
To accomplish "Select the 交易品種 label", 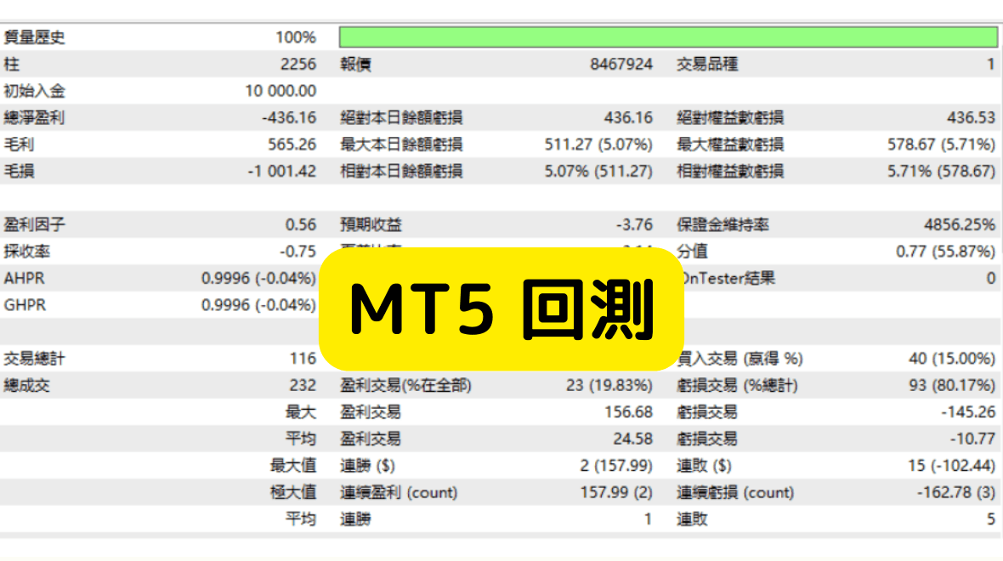I will tap(707, 65).
